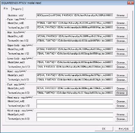135x133 pixels.
Task: Click the Model(fac_mdl) path field
Action: 75,23
